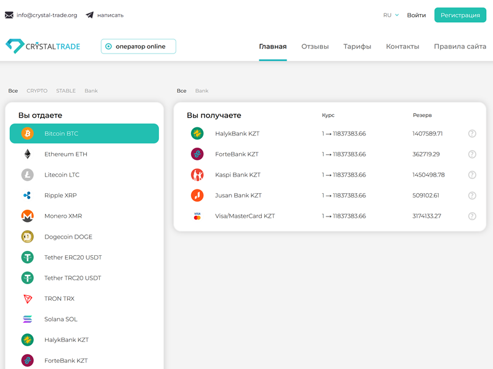
Task: Open the Отзывы page
Action: tap(315, 47)
